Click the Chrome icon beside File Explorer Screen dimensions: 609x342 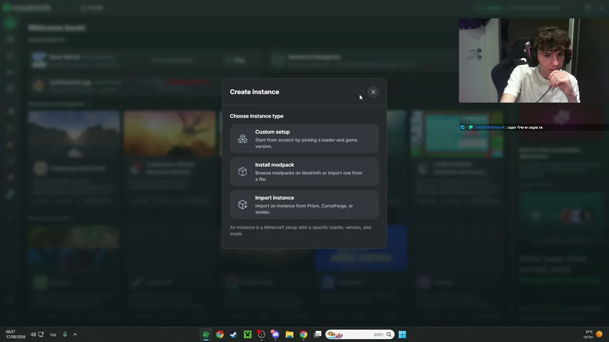pyautogui.click(x=304, y=334)
